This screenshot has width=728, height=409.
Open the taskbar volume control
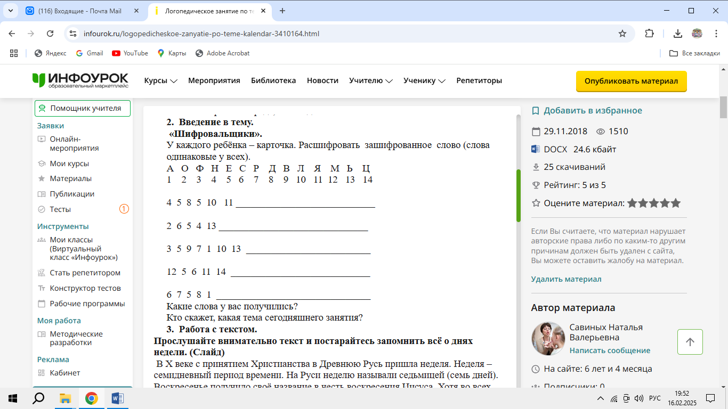[638, 398]
